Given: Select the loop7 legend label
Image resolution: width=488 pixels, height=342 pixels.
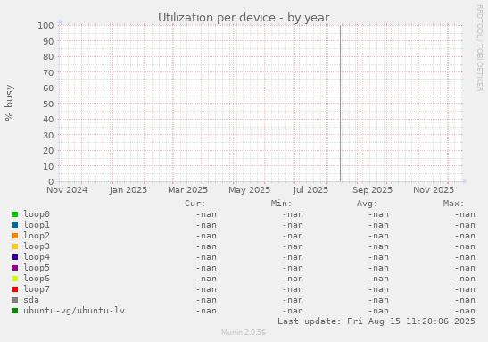Looking at the screenshot, I should point(37,289).
